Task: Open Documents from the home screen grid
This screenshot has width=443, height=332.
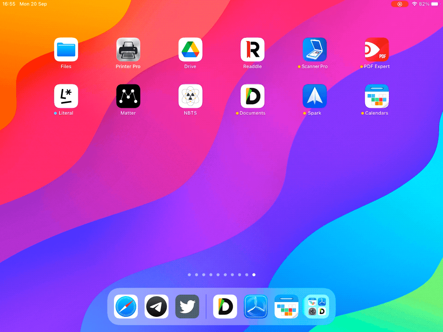Action: [x=252, y=96]
